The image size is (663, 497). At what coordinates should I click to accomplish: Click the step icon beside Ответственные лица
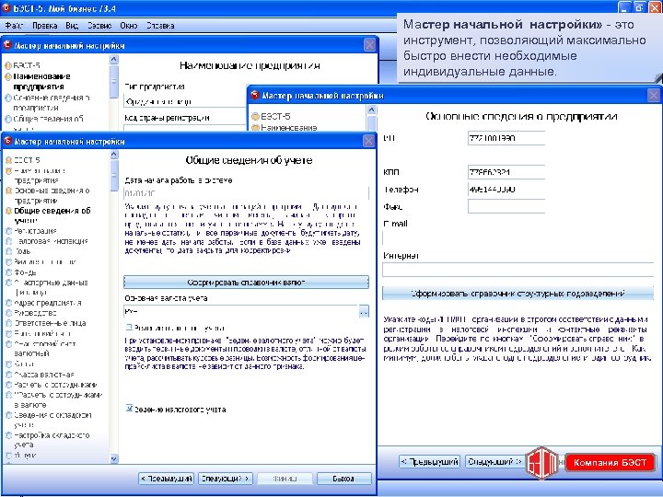[x=8, y=323]
